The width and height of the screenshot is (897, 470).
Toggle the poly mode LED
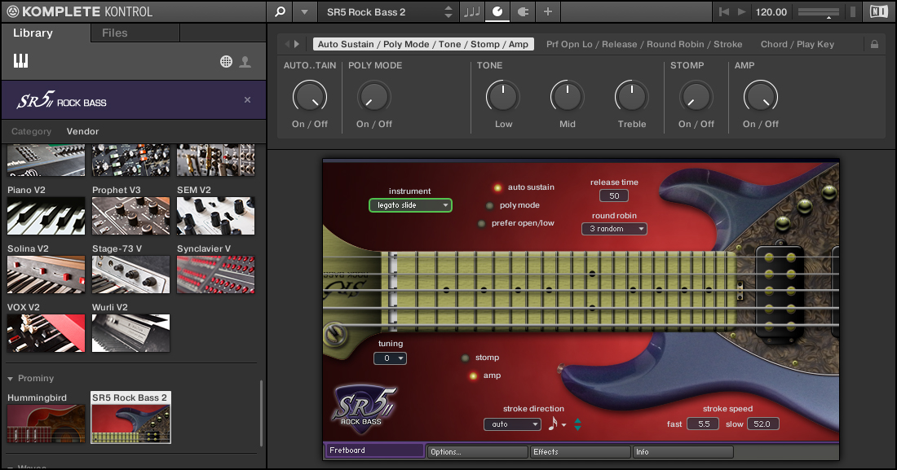pos(489,206)
